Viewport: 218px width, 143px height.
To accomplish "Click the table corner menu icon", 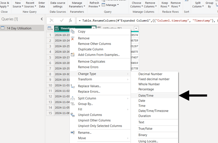I will coord(50,28).
